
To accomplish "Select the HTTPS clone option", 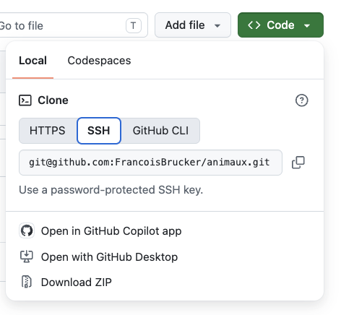I will tap(48, 131).
